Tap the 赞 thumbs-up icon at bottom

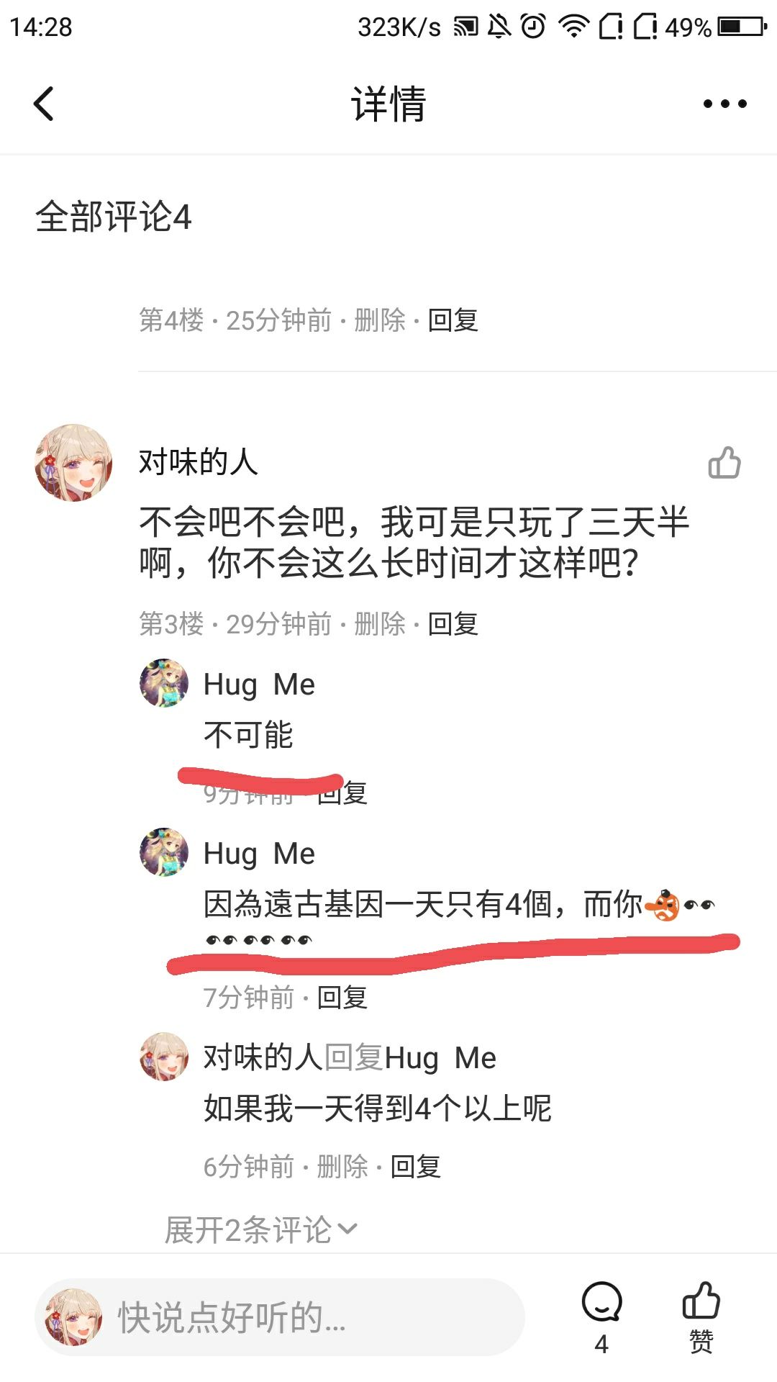[x=701, y=1319]
